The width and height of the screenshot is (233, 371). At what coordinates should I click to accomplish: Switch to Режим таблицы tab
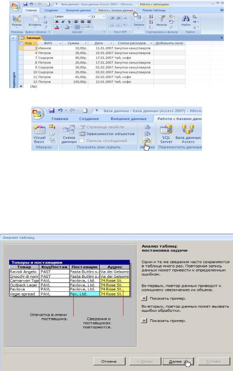tap(154, 10)
